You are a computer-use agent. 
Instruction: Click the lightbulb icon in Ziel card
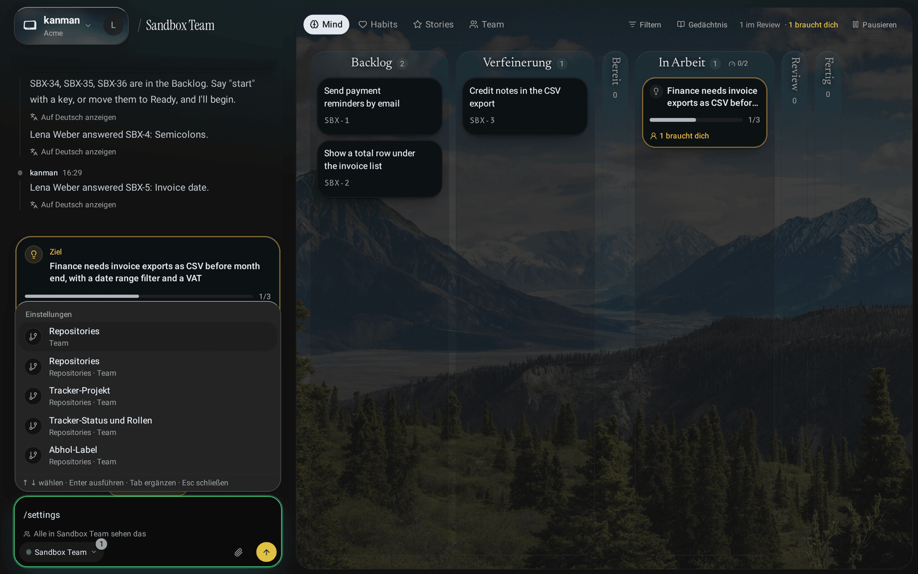click(x=34, y=254)
